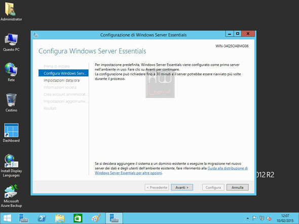Open the Windows Start button
The height and width of the screenshot is (224, 299).
pos(8,218)
